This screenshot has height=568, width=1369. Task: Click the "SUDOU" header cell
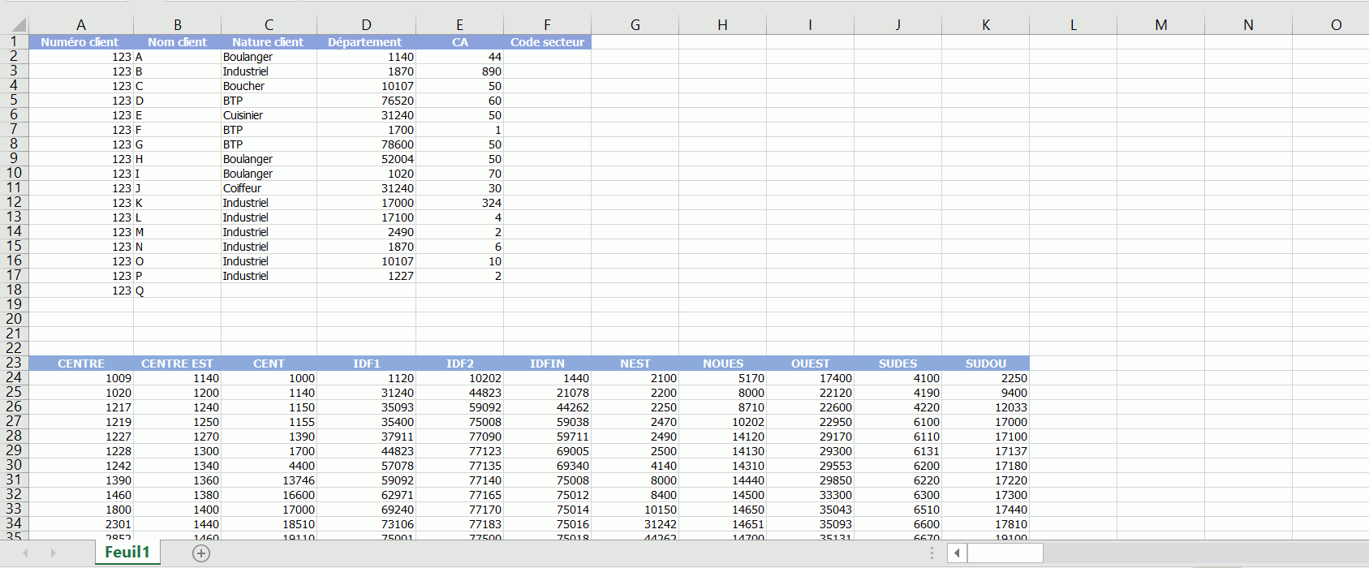pyautogui.click(x=985, y=364)
